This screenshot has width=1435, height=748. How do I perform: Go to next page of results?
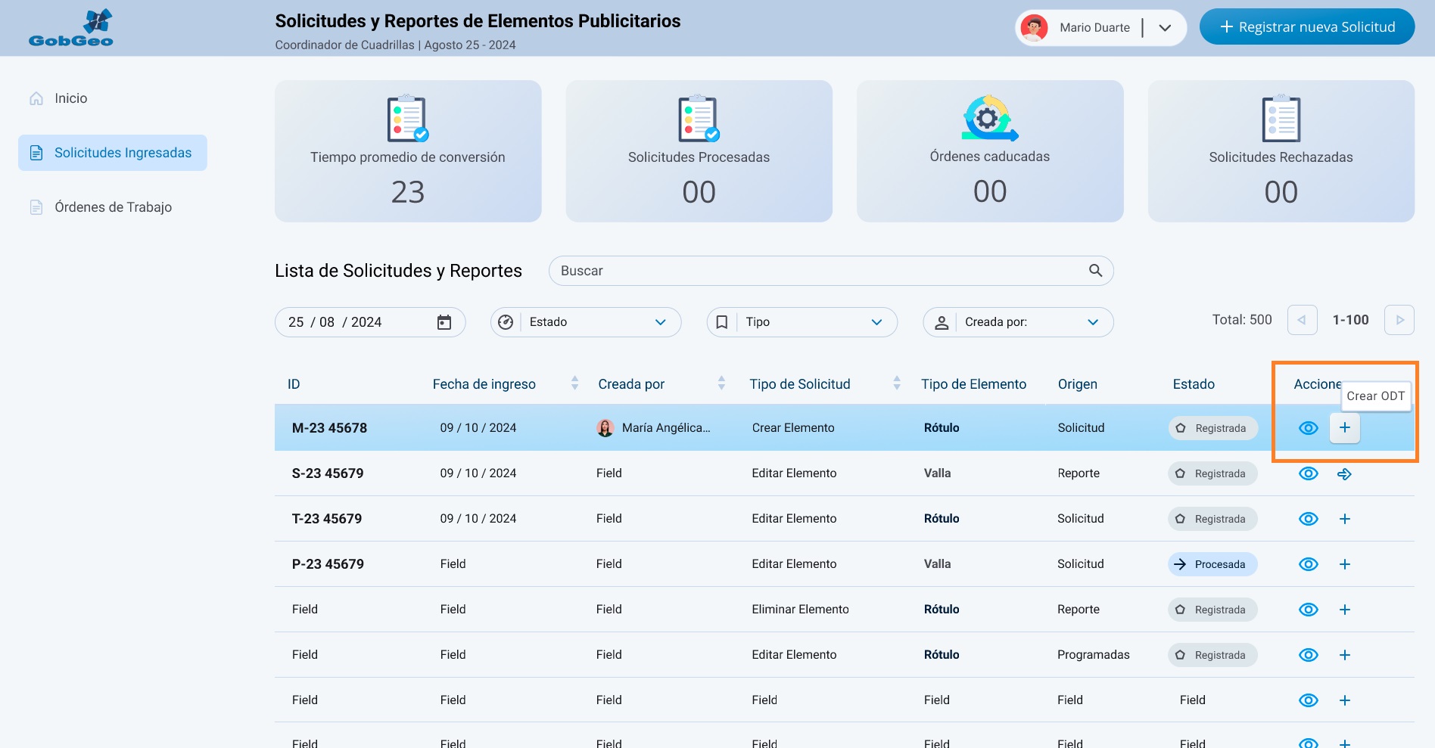click(1399, 320)
